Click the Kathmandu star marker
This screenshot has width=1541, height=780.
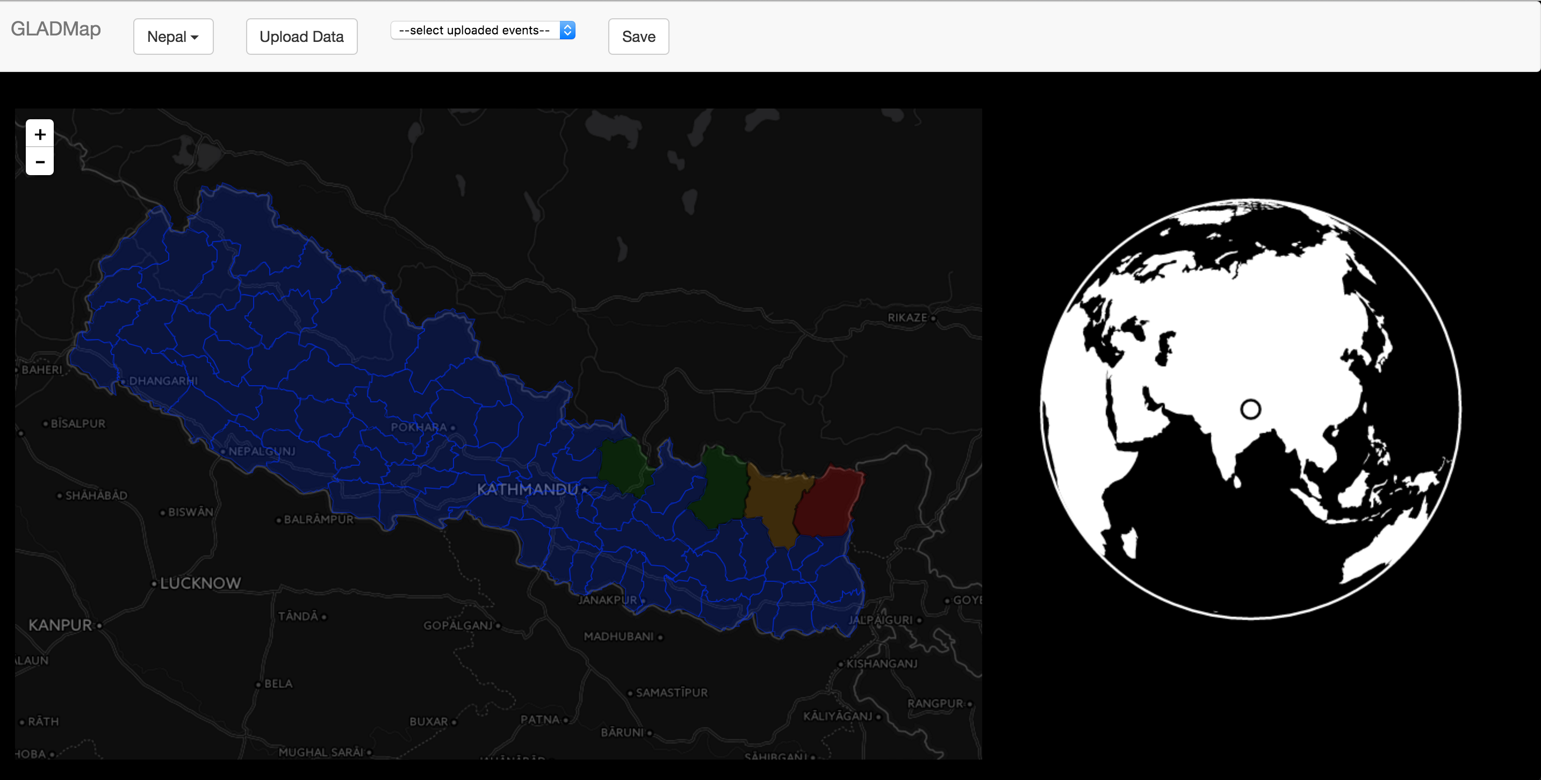click(585, 490)
